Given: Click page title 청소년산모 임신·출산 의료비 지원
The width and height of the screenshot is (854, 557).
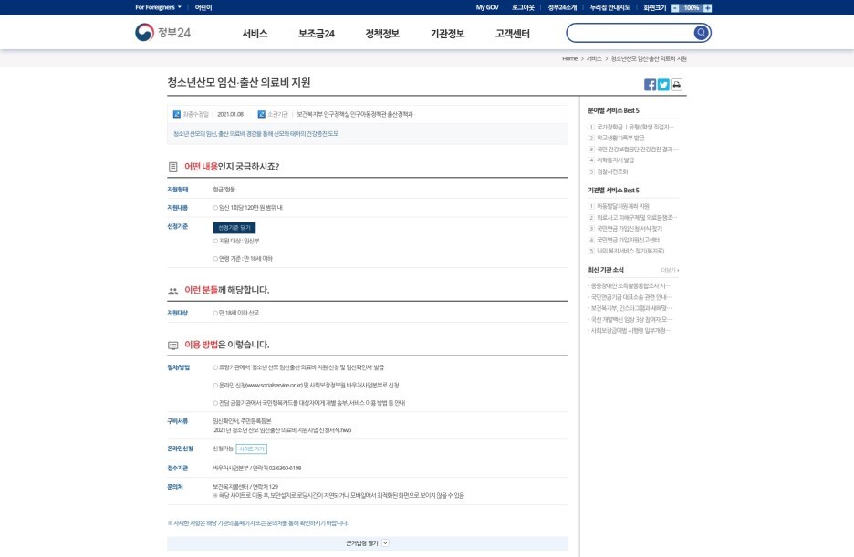Looking at the screenshot, I should 238,82.
